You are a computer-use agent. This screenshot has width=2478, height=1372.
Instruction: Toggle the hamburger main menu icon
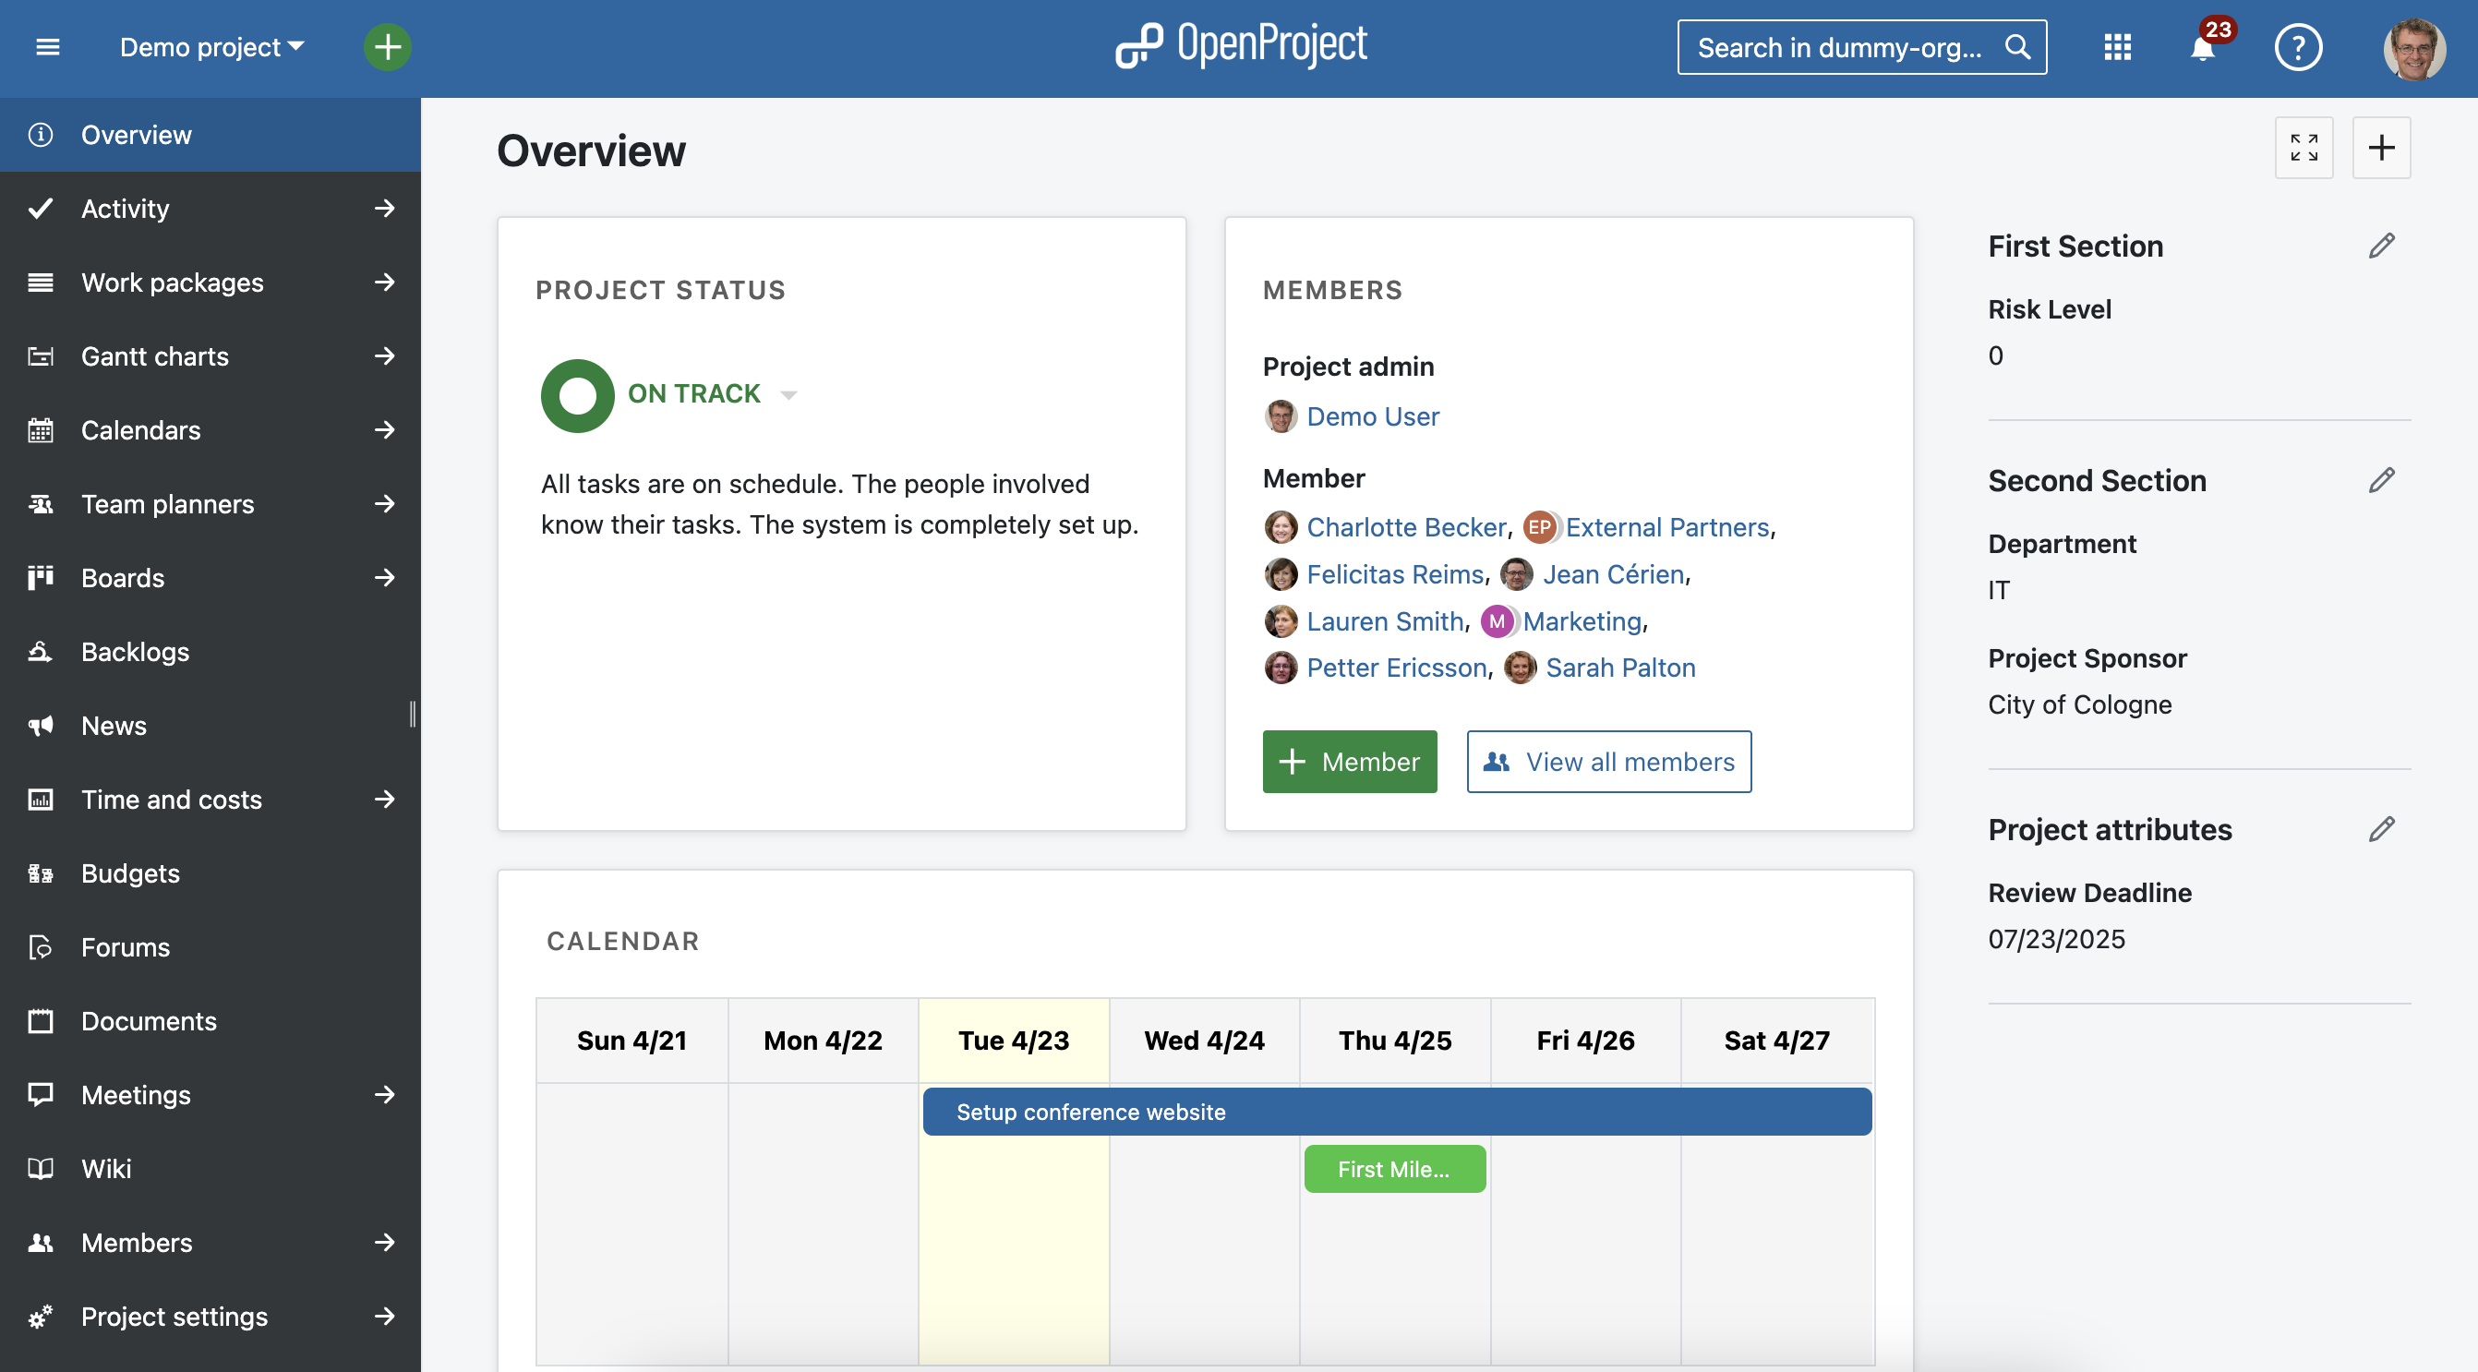point(47,47)
